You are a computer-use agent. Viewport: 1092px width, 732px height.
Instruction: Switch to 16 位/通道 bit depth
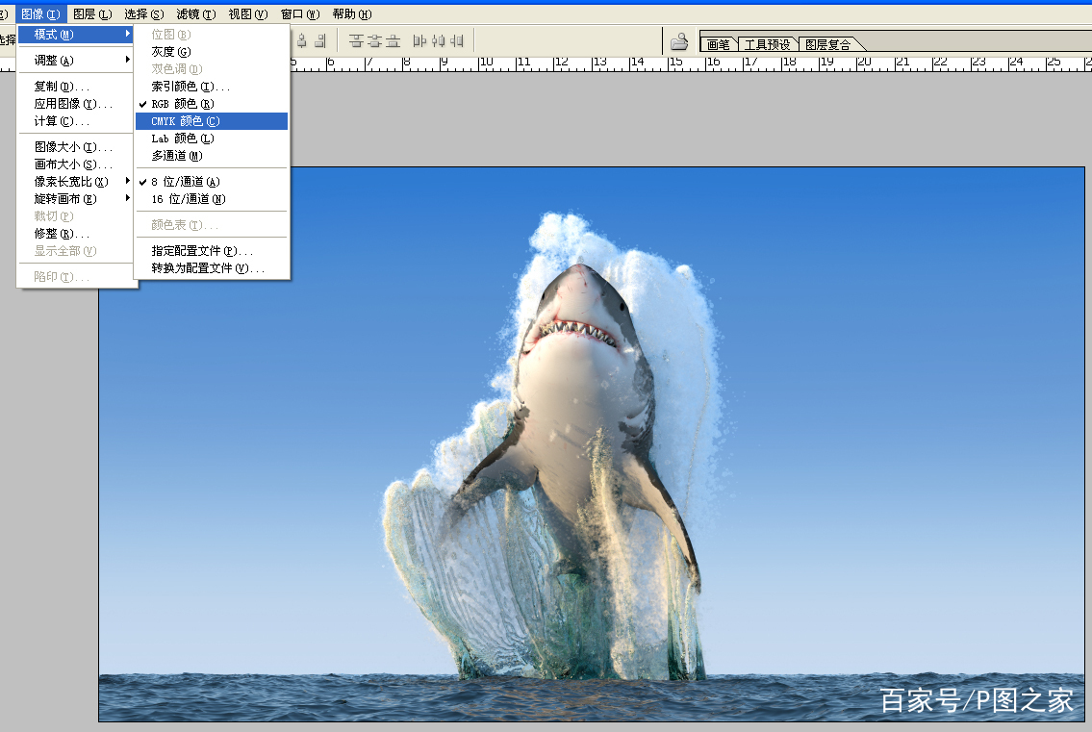[x=188, y=199]
